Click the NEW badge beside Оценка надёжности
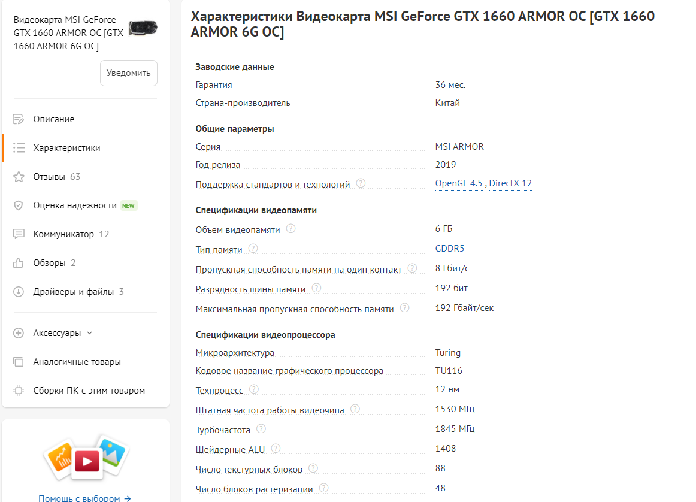Screen dimensions: 696x502 coord(128,205)
